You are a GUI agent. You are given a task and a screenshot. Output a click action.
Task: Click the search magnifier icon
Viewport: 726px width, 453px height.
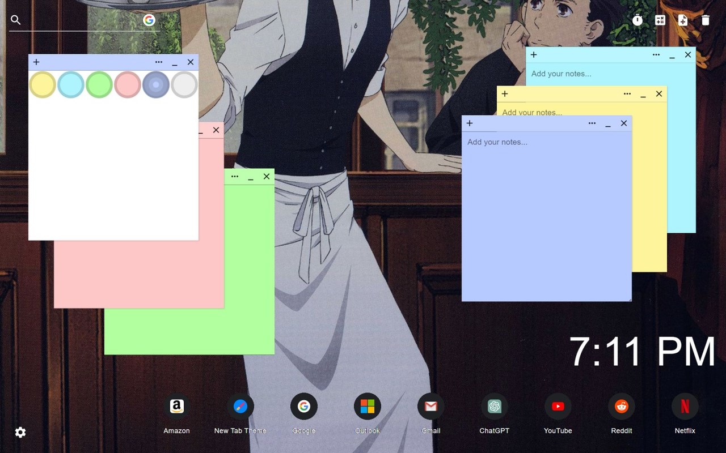tap(16, 20)
